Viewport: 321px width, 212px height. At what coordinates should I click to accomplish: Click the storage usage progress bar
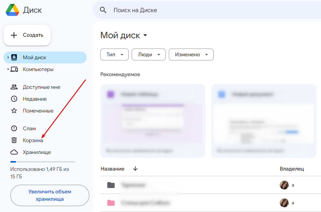click(42, 162)
